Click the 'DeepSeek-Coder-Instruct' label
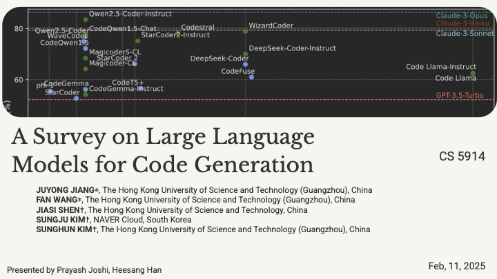The image size is (497, 279). pos(292,48)
